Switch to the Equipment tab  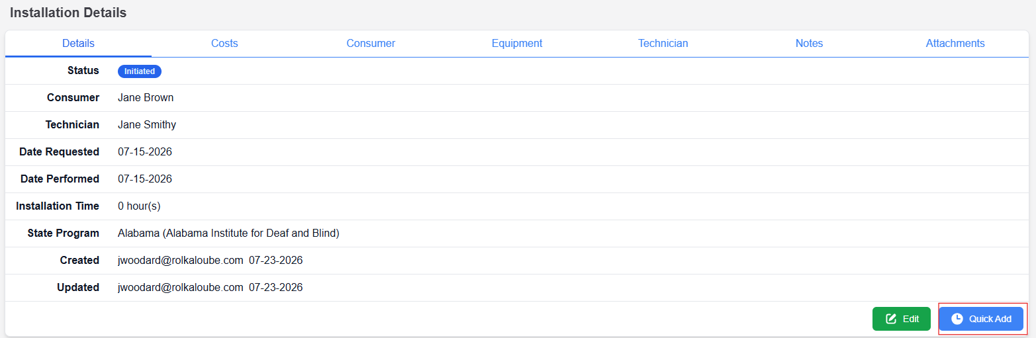(517, 43)
